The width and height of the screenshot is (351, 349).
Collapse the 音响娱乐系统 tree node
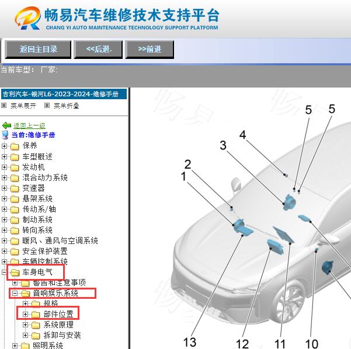(x=15, y=294)
